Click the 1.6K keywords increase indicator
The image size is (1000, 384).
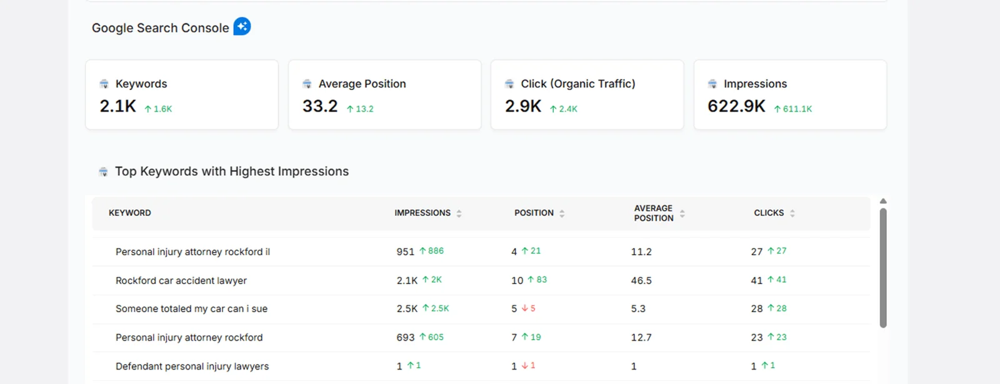(x=158, y=109)
